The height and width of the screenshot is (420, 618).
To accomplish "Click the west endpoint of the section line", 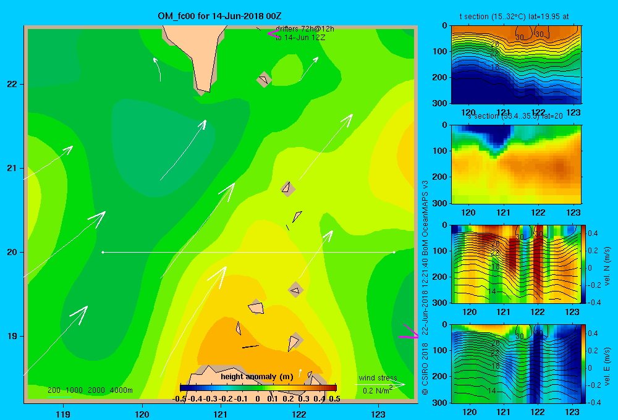I will pos(103,252).
